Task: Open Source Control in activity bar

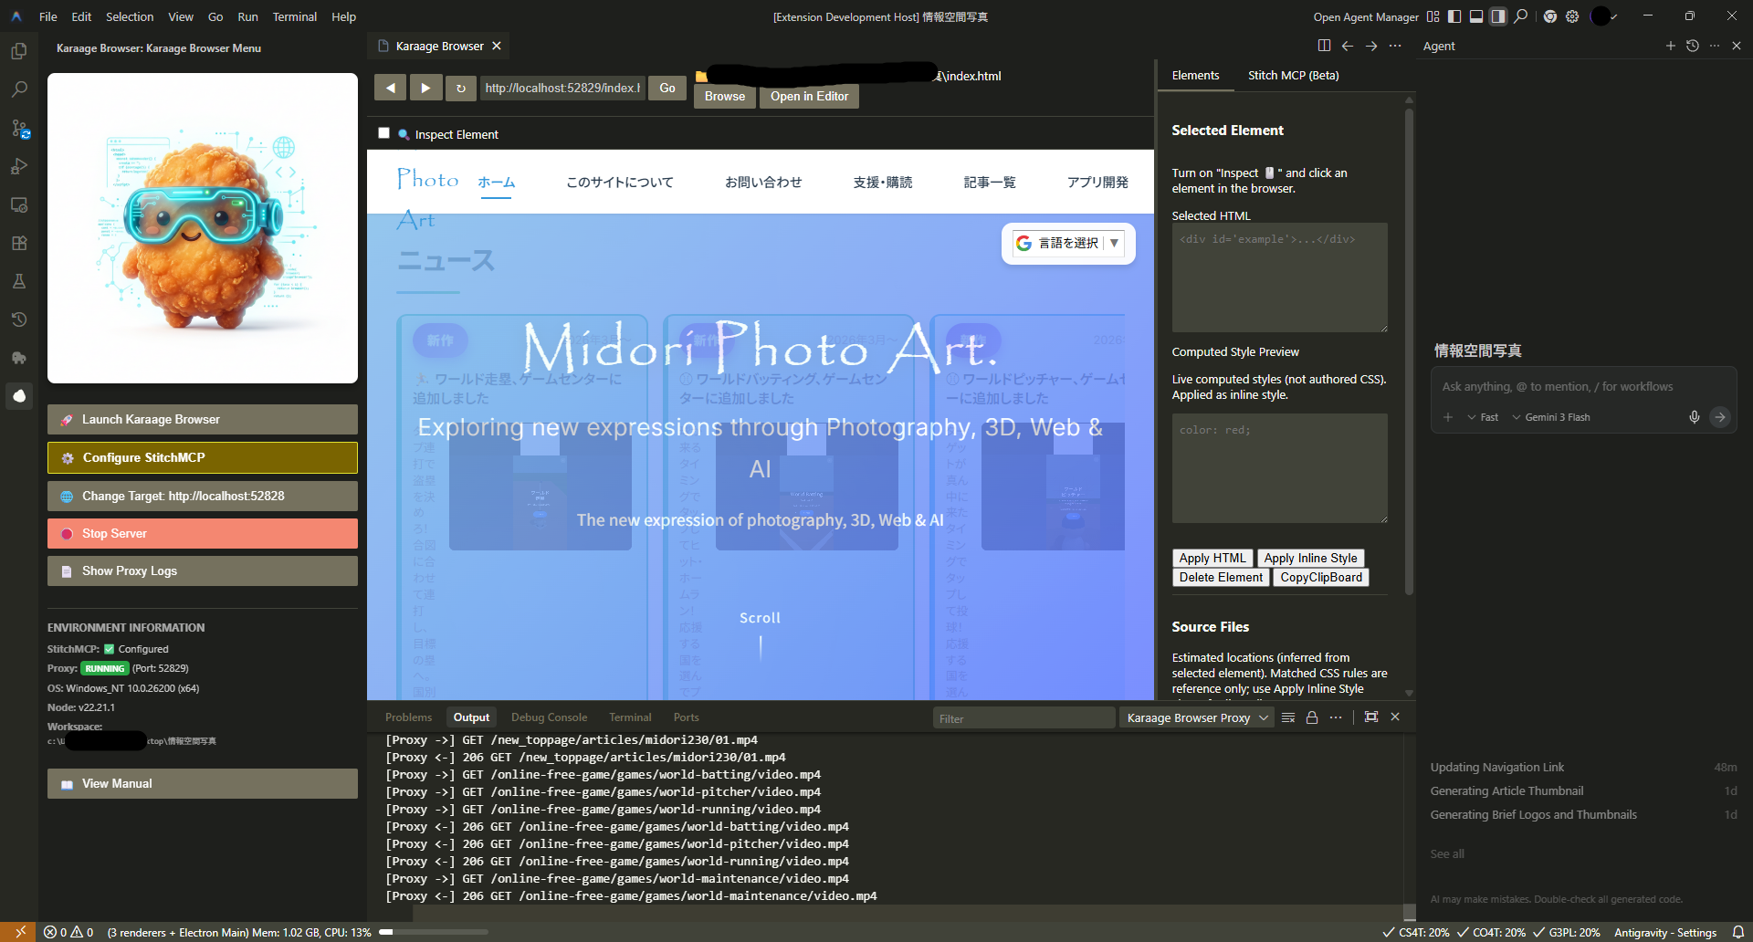Action: coord(18,129)
